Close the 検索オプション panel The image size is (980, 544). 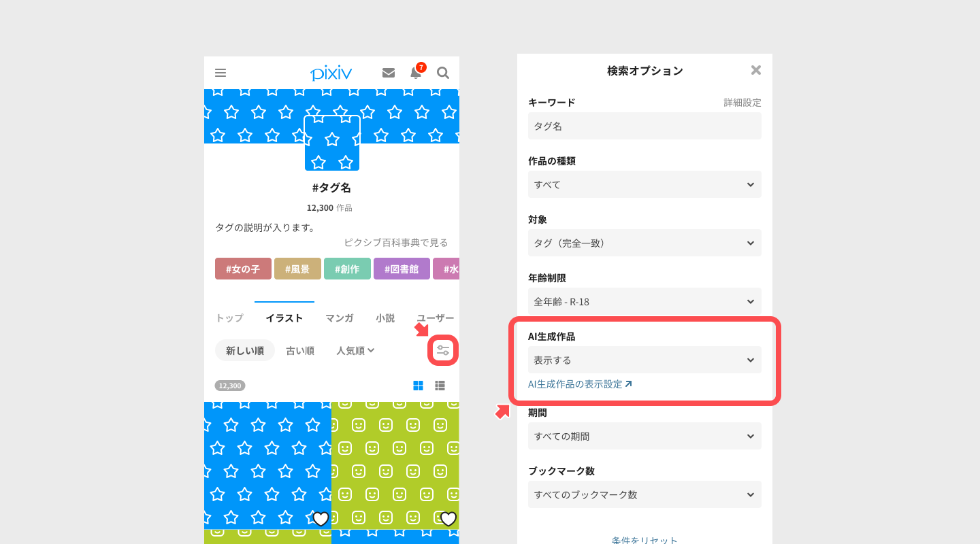point(756,70)
